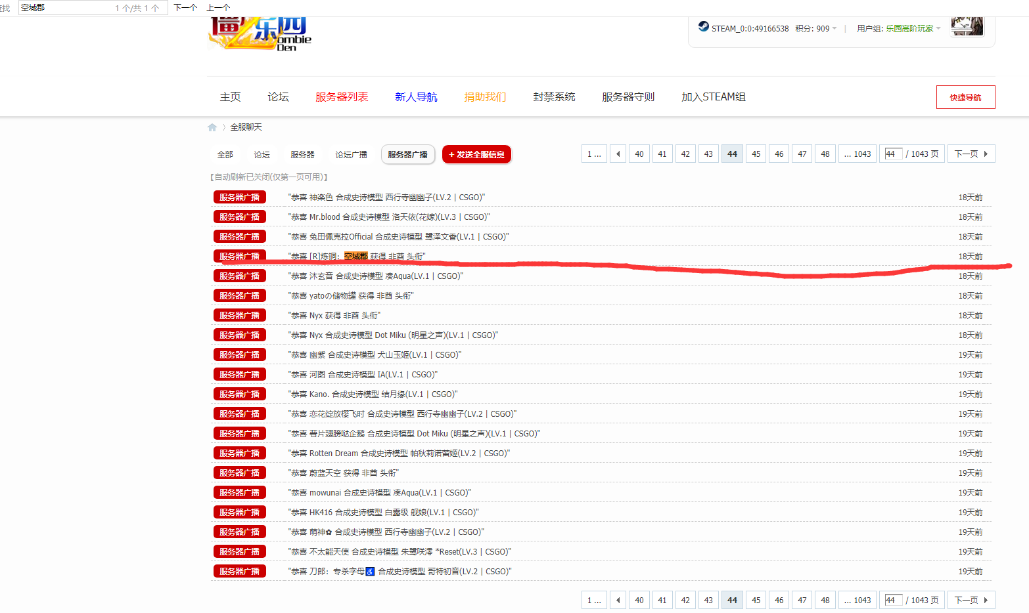Screen dimensions: 1029x613
Task: Follow the 全服聊天 breadcrumb link
Action: point(244,127)
